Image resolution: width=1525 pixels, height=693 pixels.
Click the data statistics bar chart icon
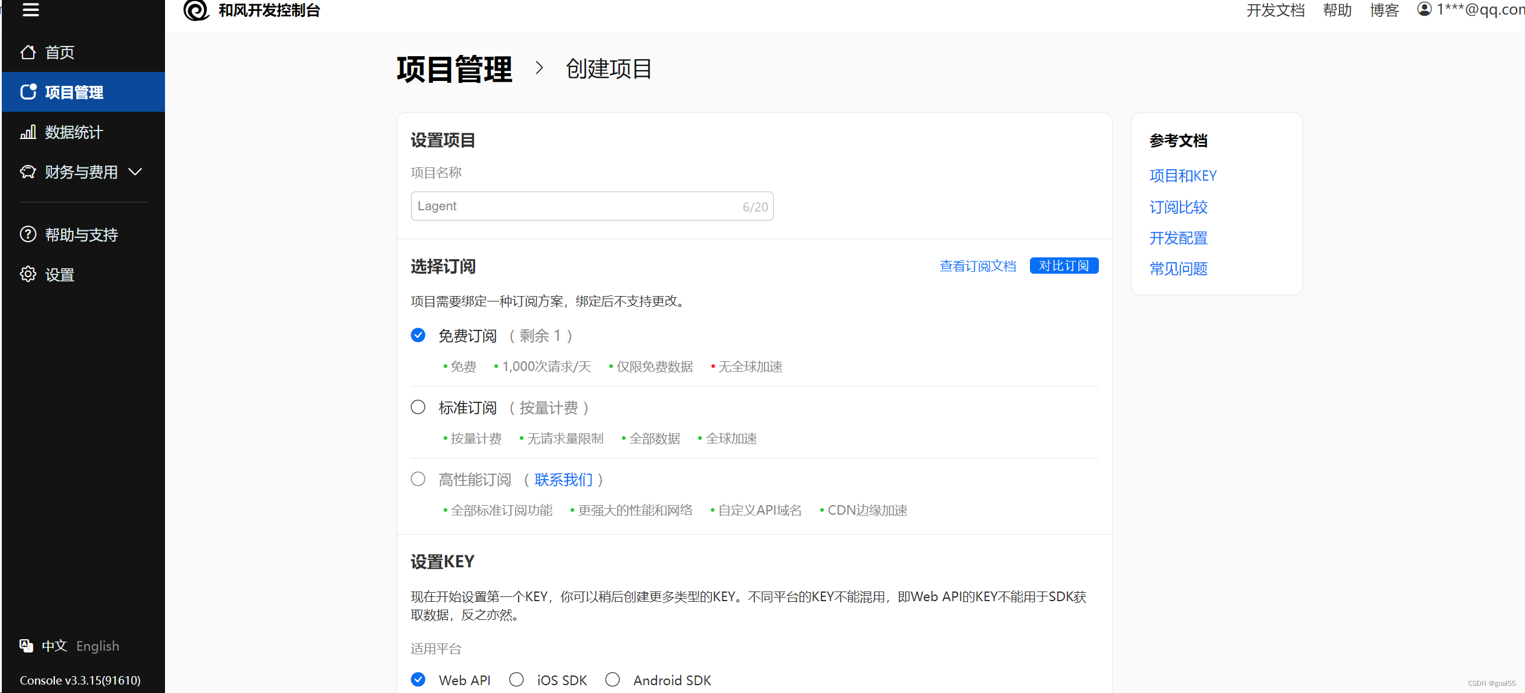[28, 132]
